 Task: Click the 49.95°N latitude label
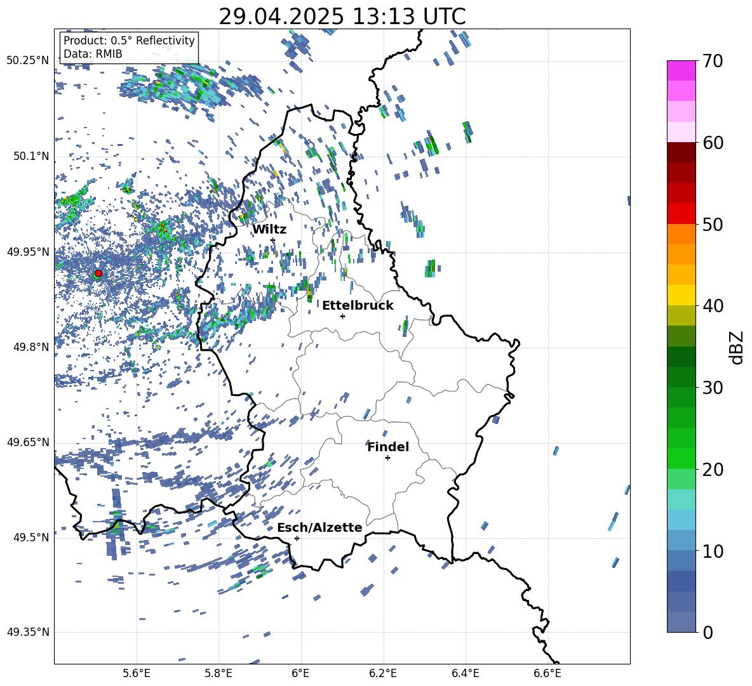(x=28, y=252)
